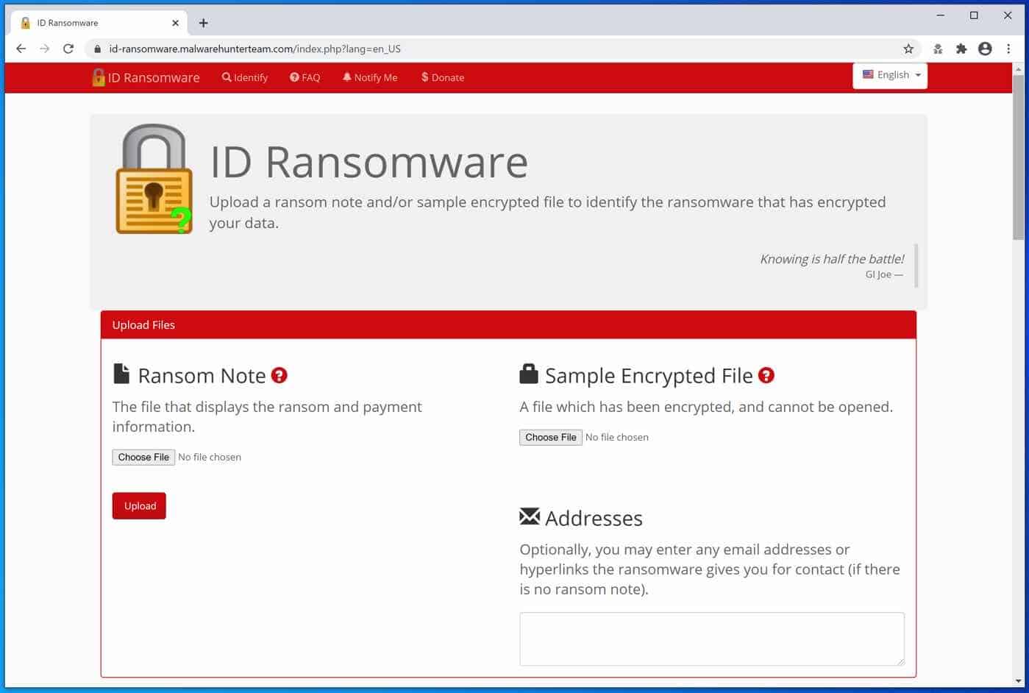Open the browser extensions puzzle icon
Screen dimensions: 1029x693
(961, 49)
